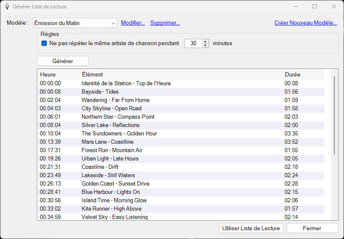Select City Skyline - Open Road row
Image resolution: width=344 pixels, height=239 pixels.
coord(181,109)
